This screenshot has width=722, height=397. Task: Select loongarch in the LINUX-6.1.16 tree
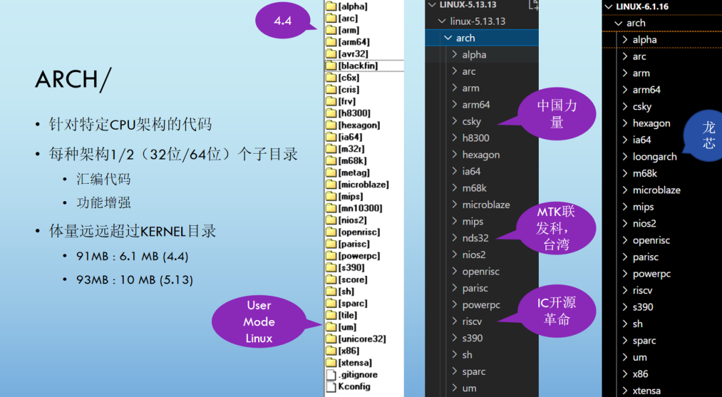coord(653,156)
